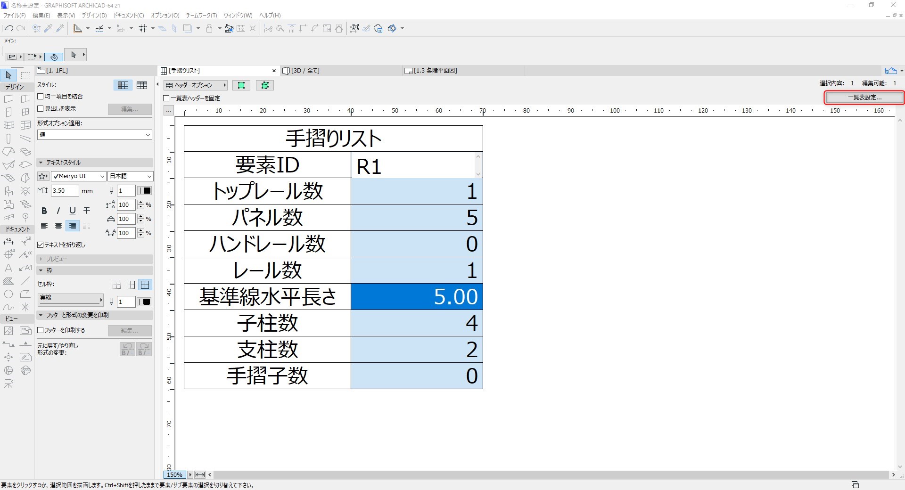The height and width of the screenshot is (490, 905).
Task: Click the cell border pen color swatch
Action: 145,302
